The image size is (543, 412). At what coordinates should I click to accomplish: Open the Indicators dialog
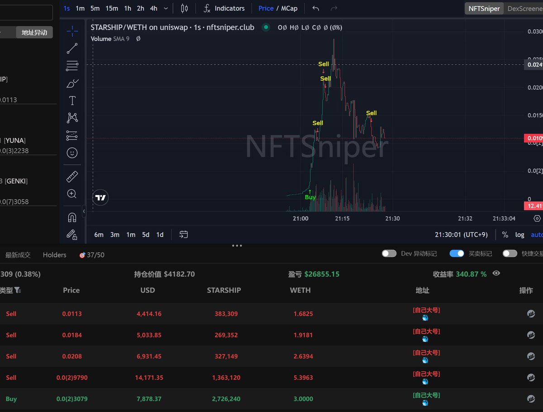click(224, 8)
